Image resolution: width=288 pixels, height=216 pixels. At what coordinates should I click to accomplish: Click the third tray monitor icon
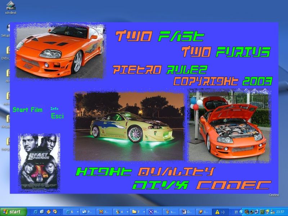[x=257, y=212]
